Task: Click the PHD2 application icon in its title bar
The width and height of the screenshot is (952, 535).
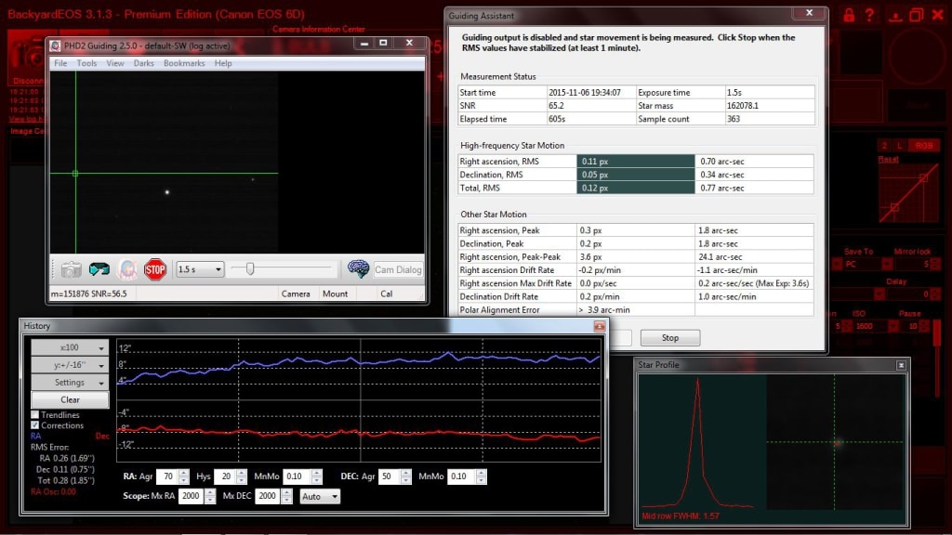Action: click(x=56, y=46)
